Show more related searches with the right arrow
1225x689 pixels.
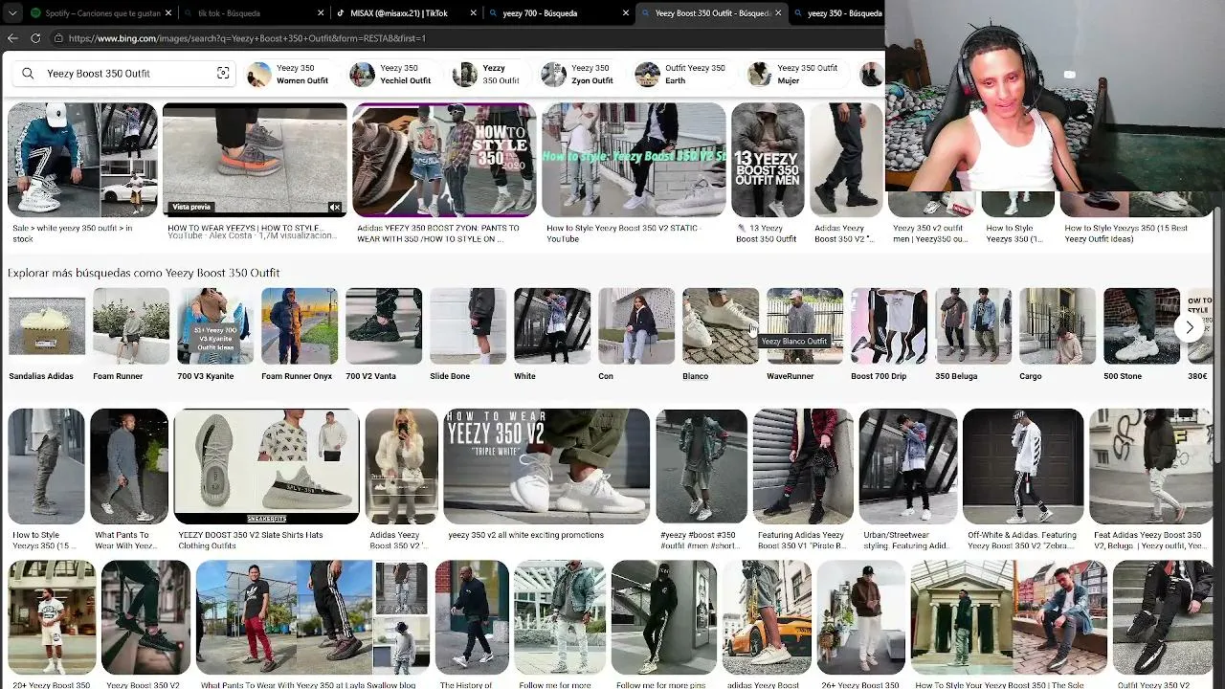pyautogui.click(x=1190, y=327)
